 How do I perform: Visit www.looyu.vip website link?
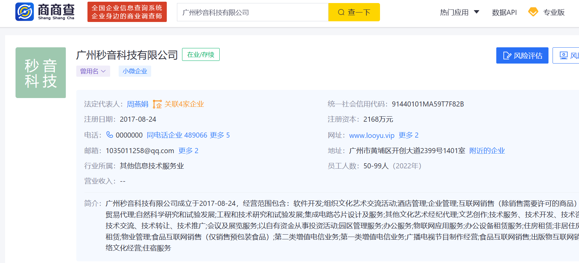[x=372, y=136]
